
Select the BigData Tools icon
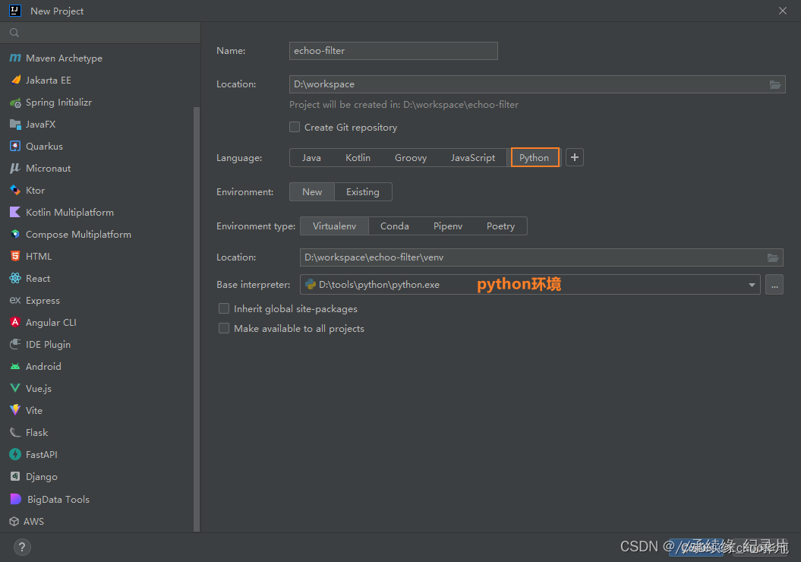point(15,499)
